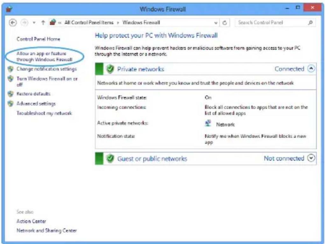The height and width of the screenshot is (244, 325).
Task: Minimize the Windows Firewall window
Action: (x=287, y=8)
